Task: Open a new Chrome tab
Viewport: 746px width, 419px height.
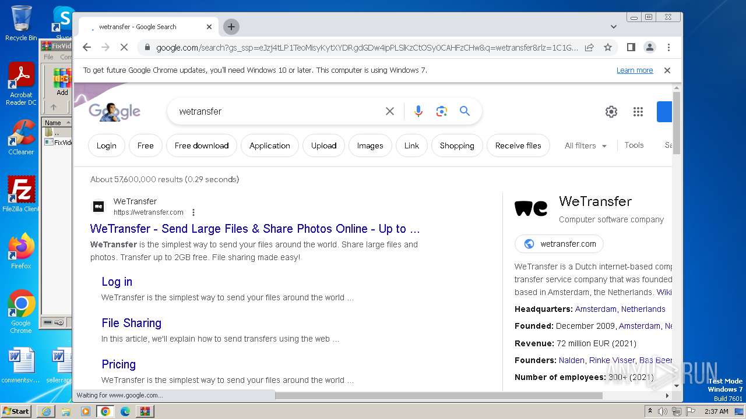Action: point(231,27)
